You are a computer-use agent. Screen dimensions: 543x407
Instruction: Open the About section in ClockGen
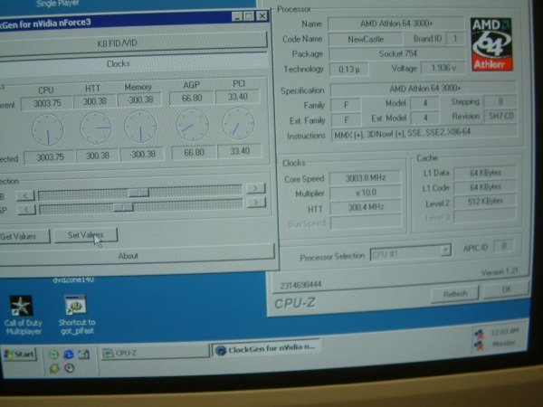pyautogui.click(x=137, y=255)
